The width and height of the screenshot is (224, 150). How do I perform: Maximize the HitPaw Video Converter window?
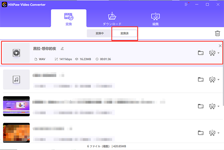click(207, 4)
